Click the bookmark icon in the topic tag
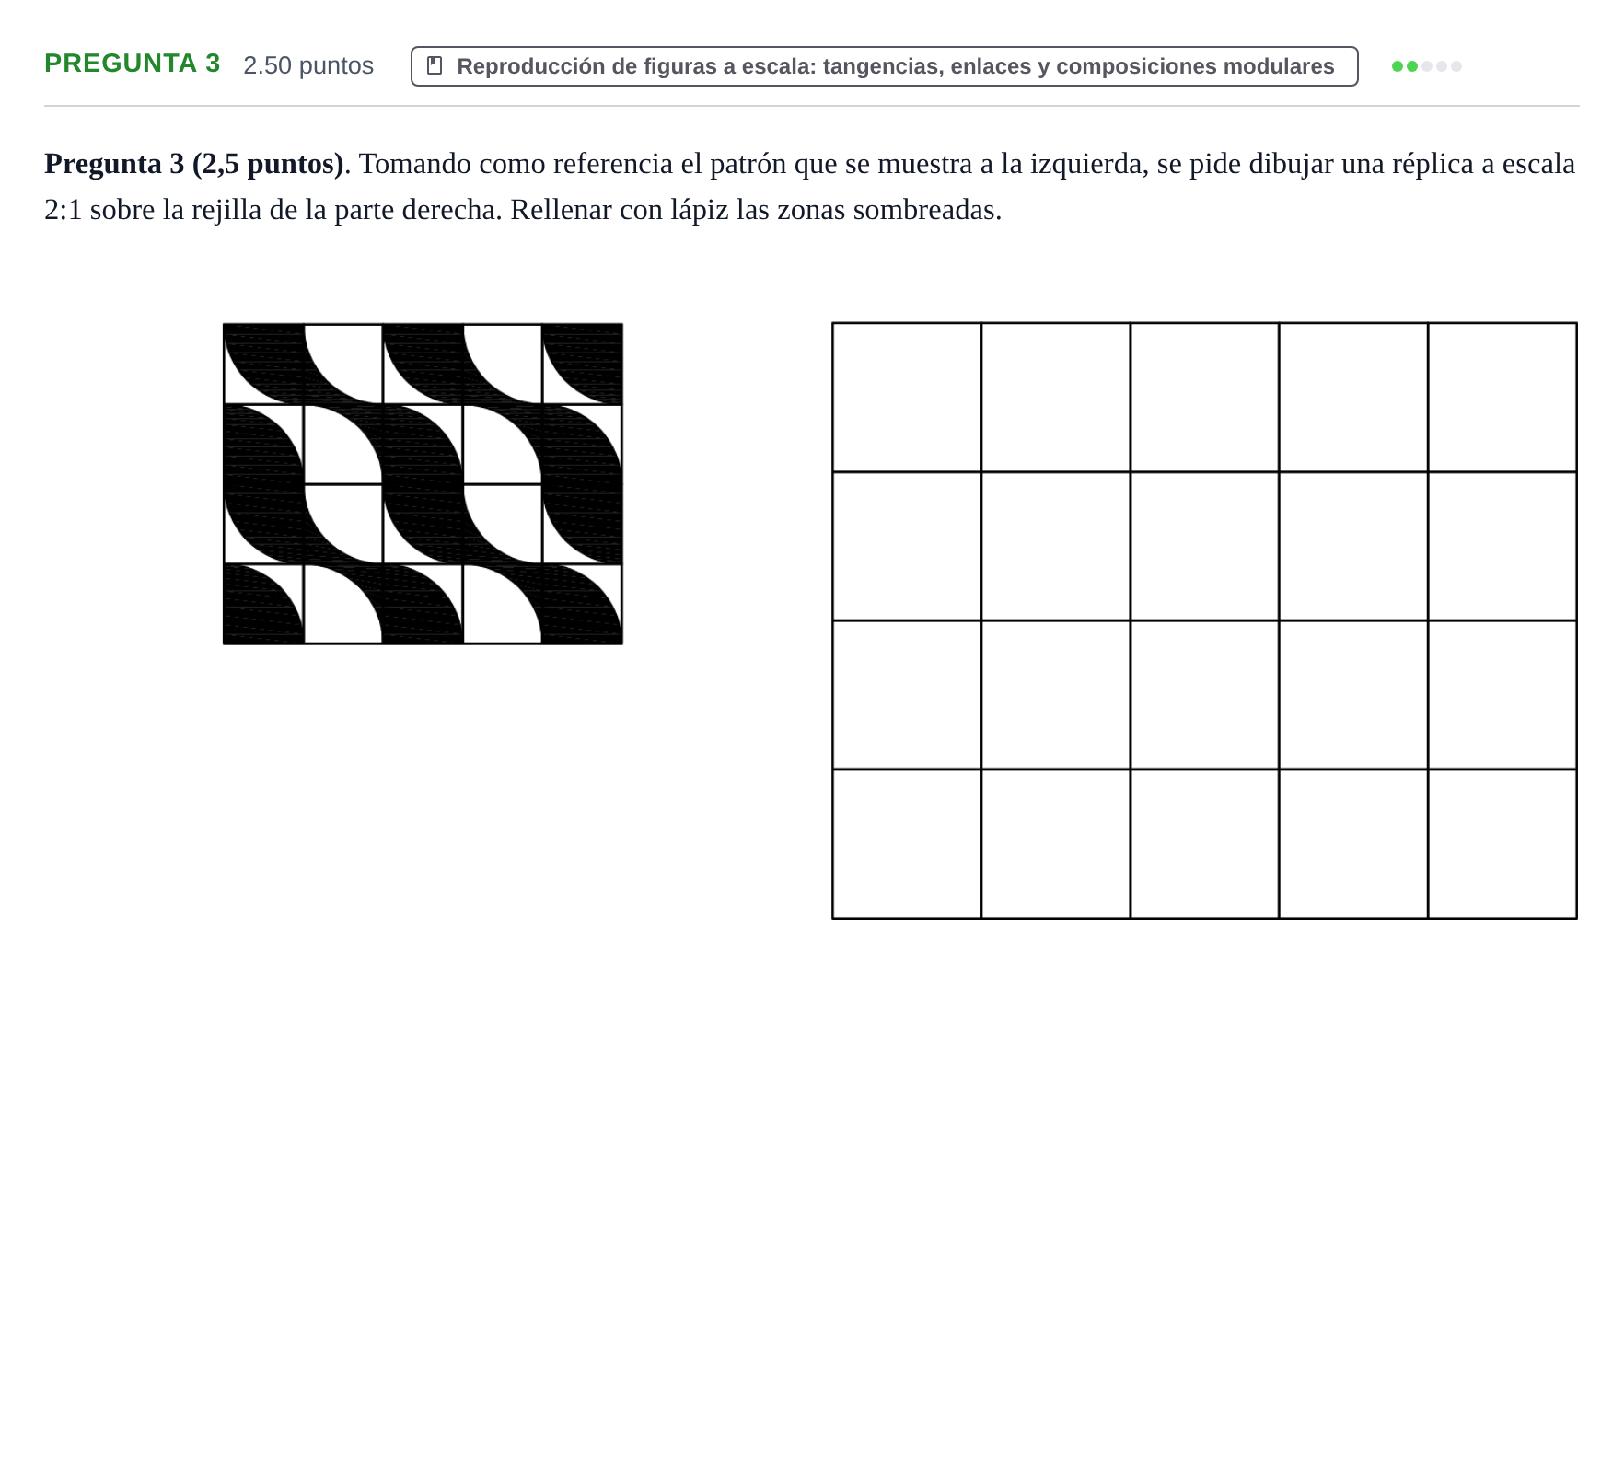Viewport: 1624px width, 1471px height. [x=435, y=66]
